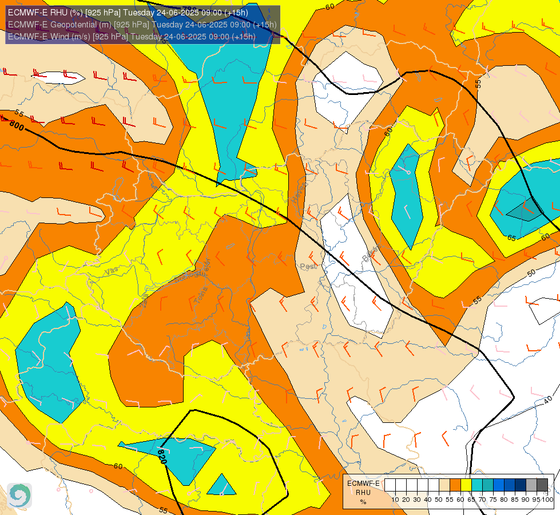Click the 'Pest' county label
The height and width of the screenshot is (515, 560).
coord(308,267)
